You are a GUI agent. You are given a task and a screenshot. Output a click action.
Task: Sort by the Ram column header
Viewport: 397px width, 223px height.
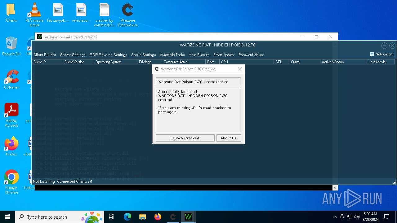(212, 62)
